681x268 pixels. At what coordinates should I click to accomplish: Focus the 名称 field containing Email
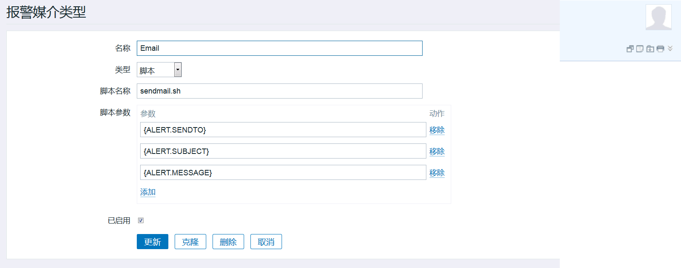[279, 48]
